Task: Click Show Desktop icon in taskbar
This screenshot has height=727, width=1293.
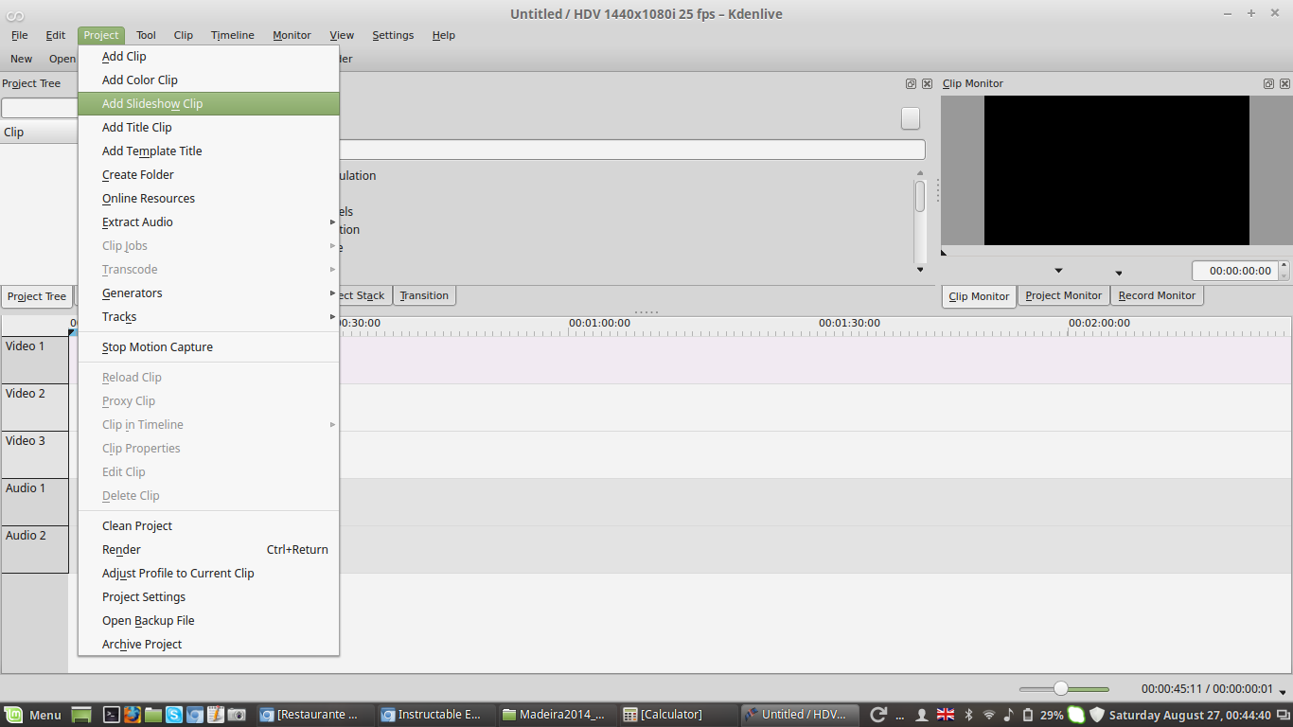Action: pos(81,715)
